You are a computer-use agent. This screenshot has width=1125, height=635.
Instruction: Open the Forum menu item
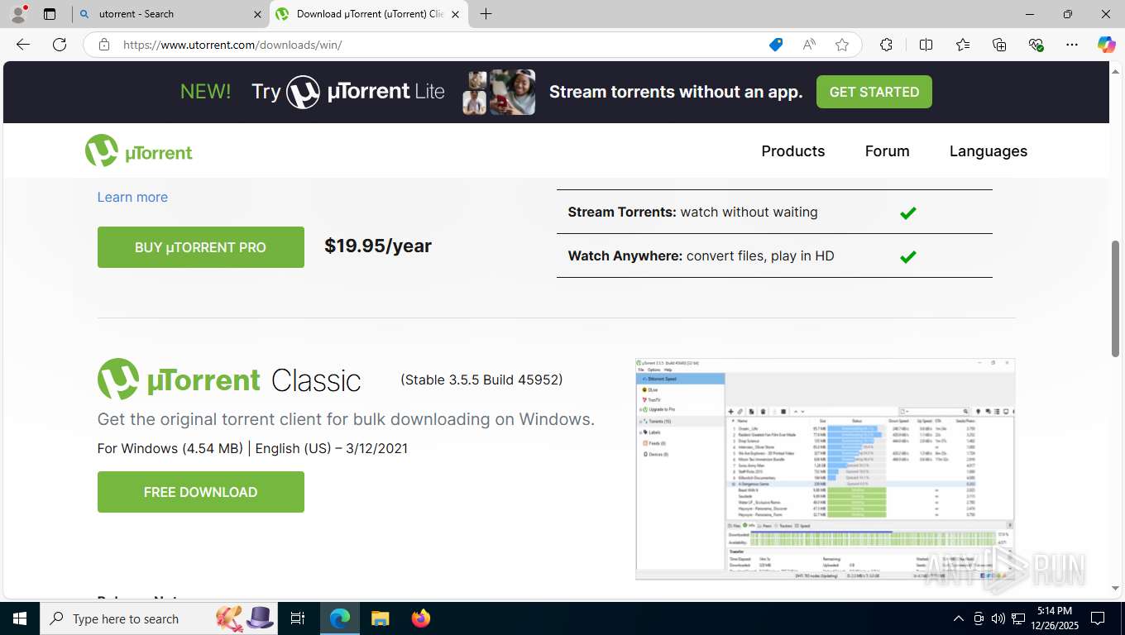tap(887, 151)
